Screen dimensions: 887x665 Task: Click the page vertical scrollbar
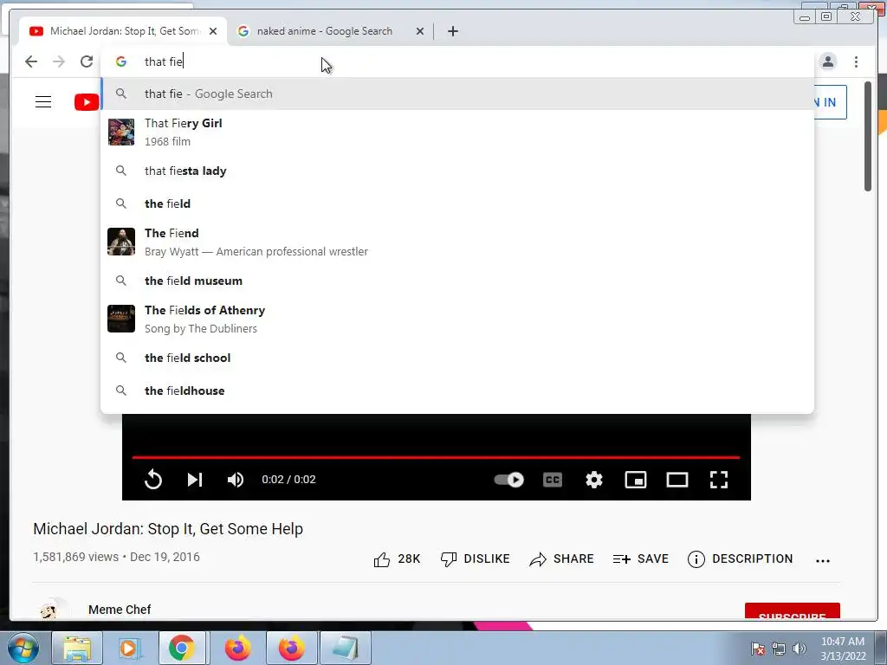[x=868, y=137]
